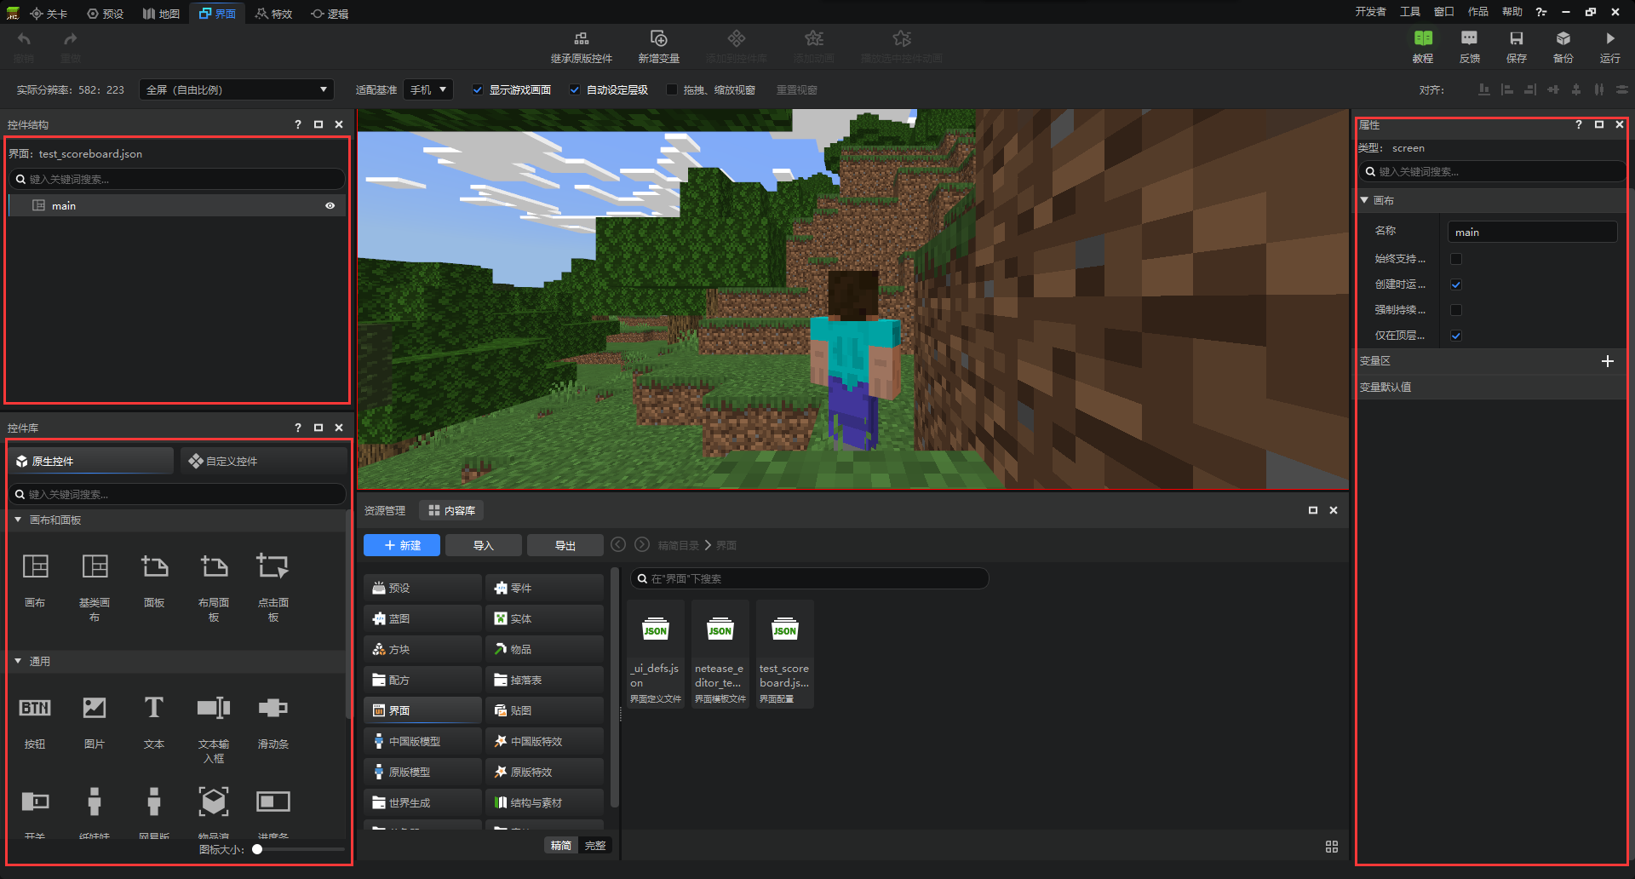Collapse the 通用 controls section
This screenshot has height=879, width=1635.
coord(18,661)
